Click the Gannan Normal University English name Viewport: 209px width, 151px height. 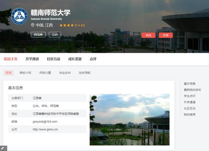click(46, 19)
